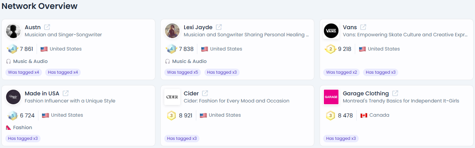Open the Cider profile name
This screenshot has width=475, height=148.
[x=191, y=93]
